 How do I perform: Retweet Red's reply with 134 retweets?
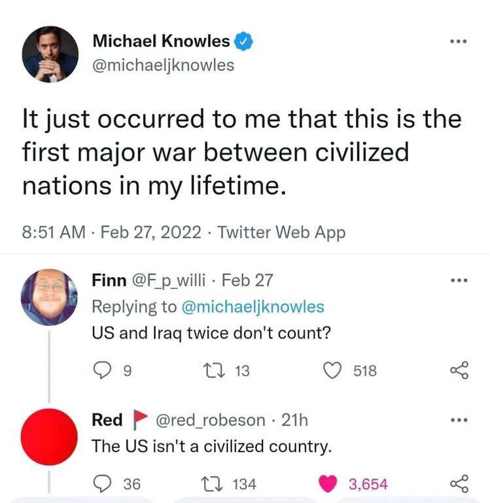pyautogui.click(x=212, y=484)
